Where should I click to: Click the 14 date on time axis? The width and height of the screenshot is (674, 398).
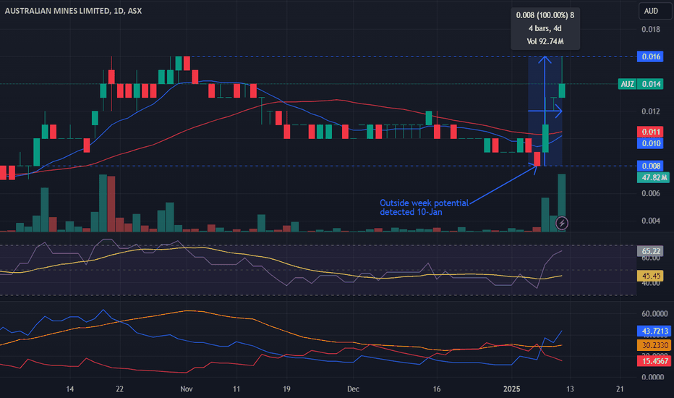point(69,389)
